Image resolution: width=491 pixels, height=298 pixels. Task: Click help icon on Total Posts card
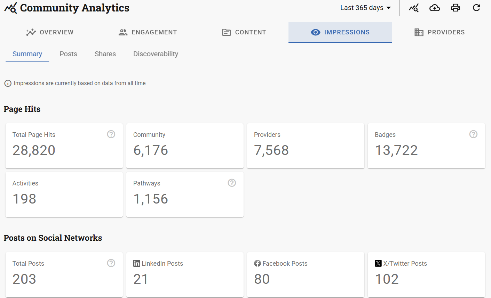click(x=111, y=263)
